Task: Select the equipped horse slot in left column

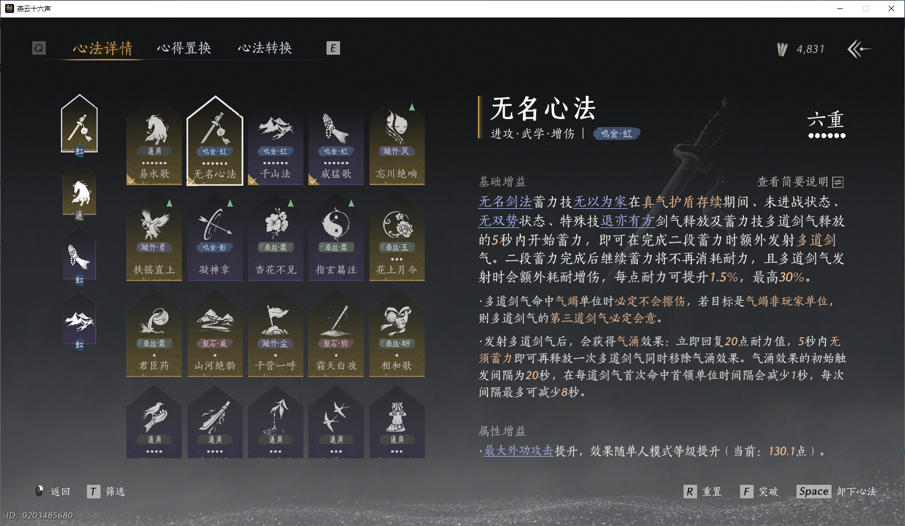Action: pos(80,193)
